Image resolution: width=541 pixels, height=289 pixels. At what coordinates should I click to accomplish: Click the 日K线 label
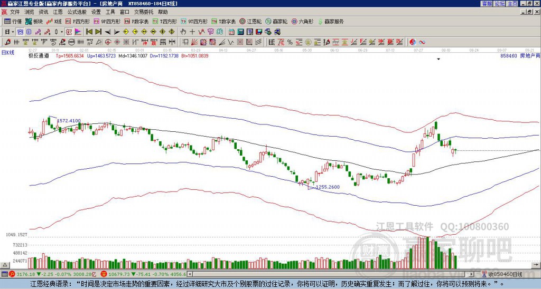pos(8,52)
